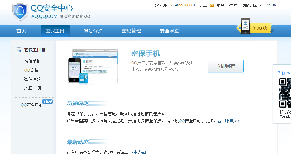Click the 立即下载>> link
291x154 pixels.
tap(229, 121)
